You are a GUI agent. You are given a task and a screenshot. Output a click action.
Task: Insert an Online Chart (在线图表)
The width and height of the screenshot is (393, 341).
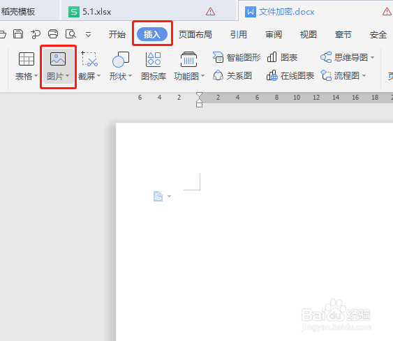coord(290,75)
